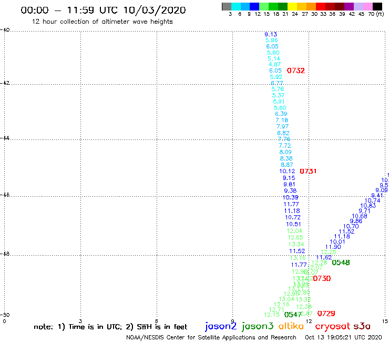Viewport: 389px width, 342px height.
Task: Click the red 0732 time stamp
Action: coord(296,71)
